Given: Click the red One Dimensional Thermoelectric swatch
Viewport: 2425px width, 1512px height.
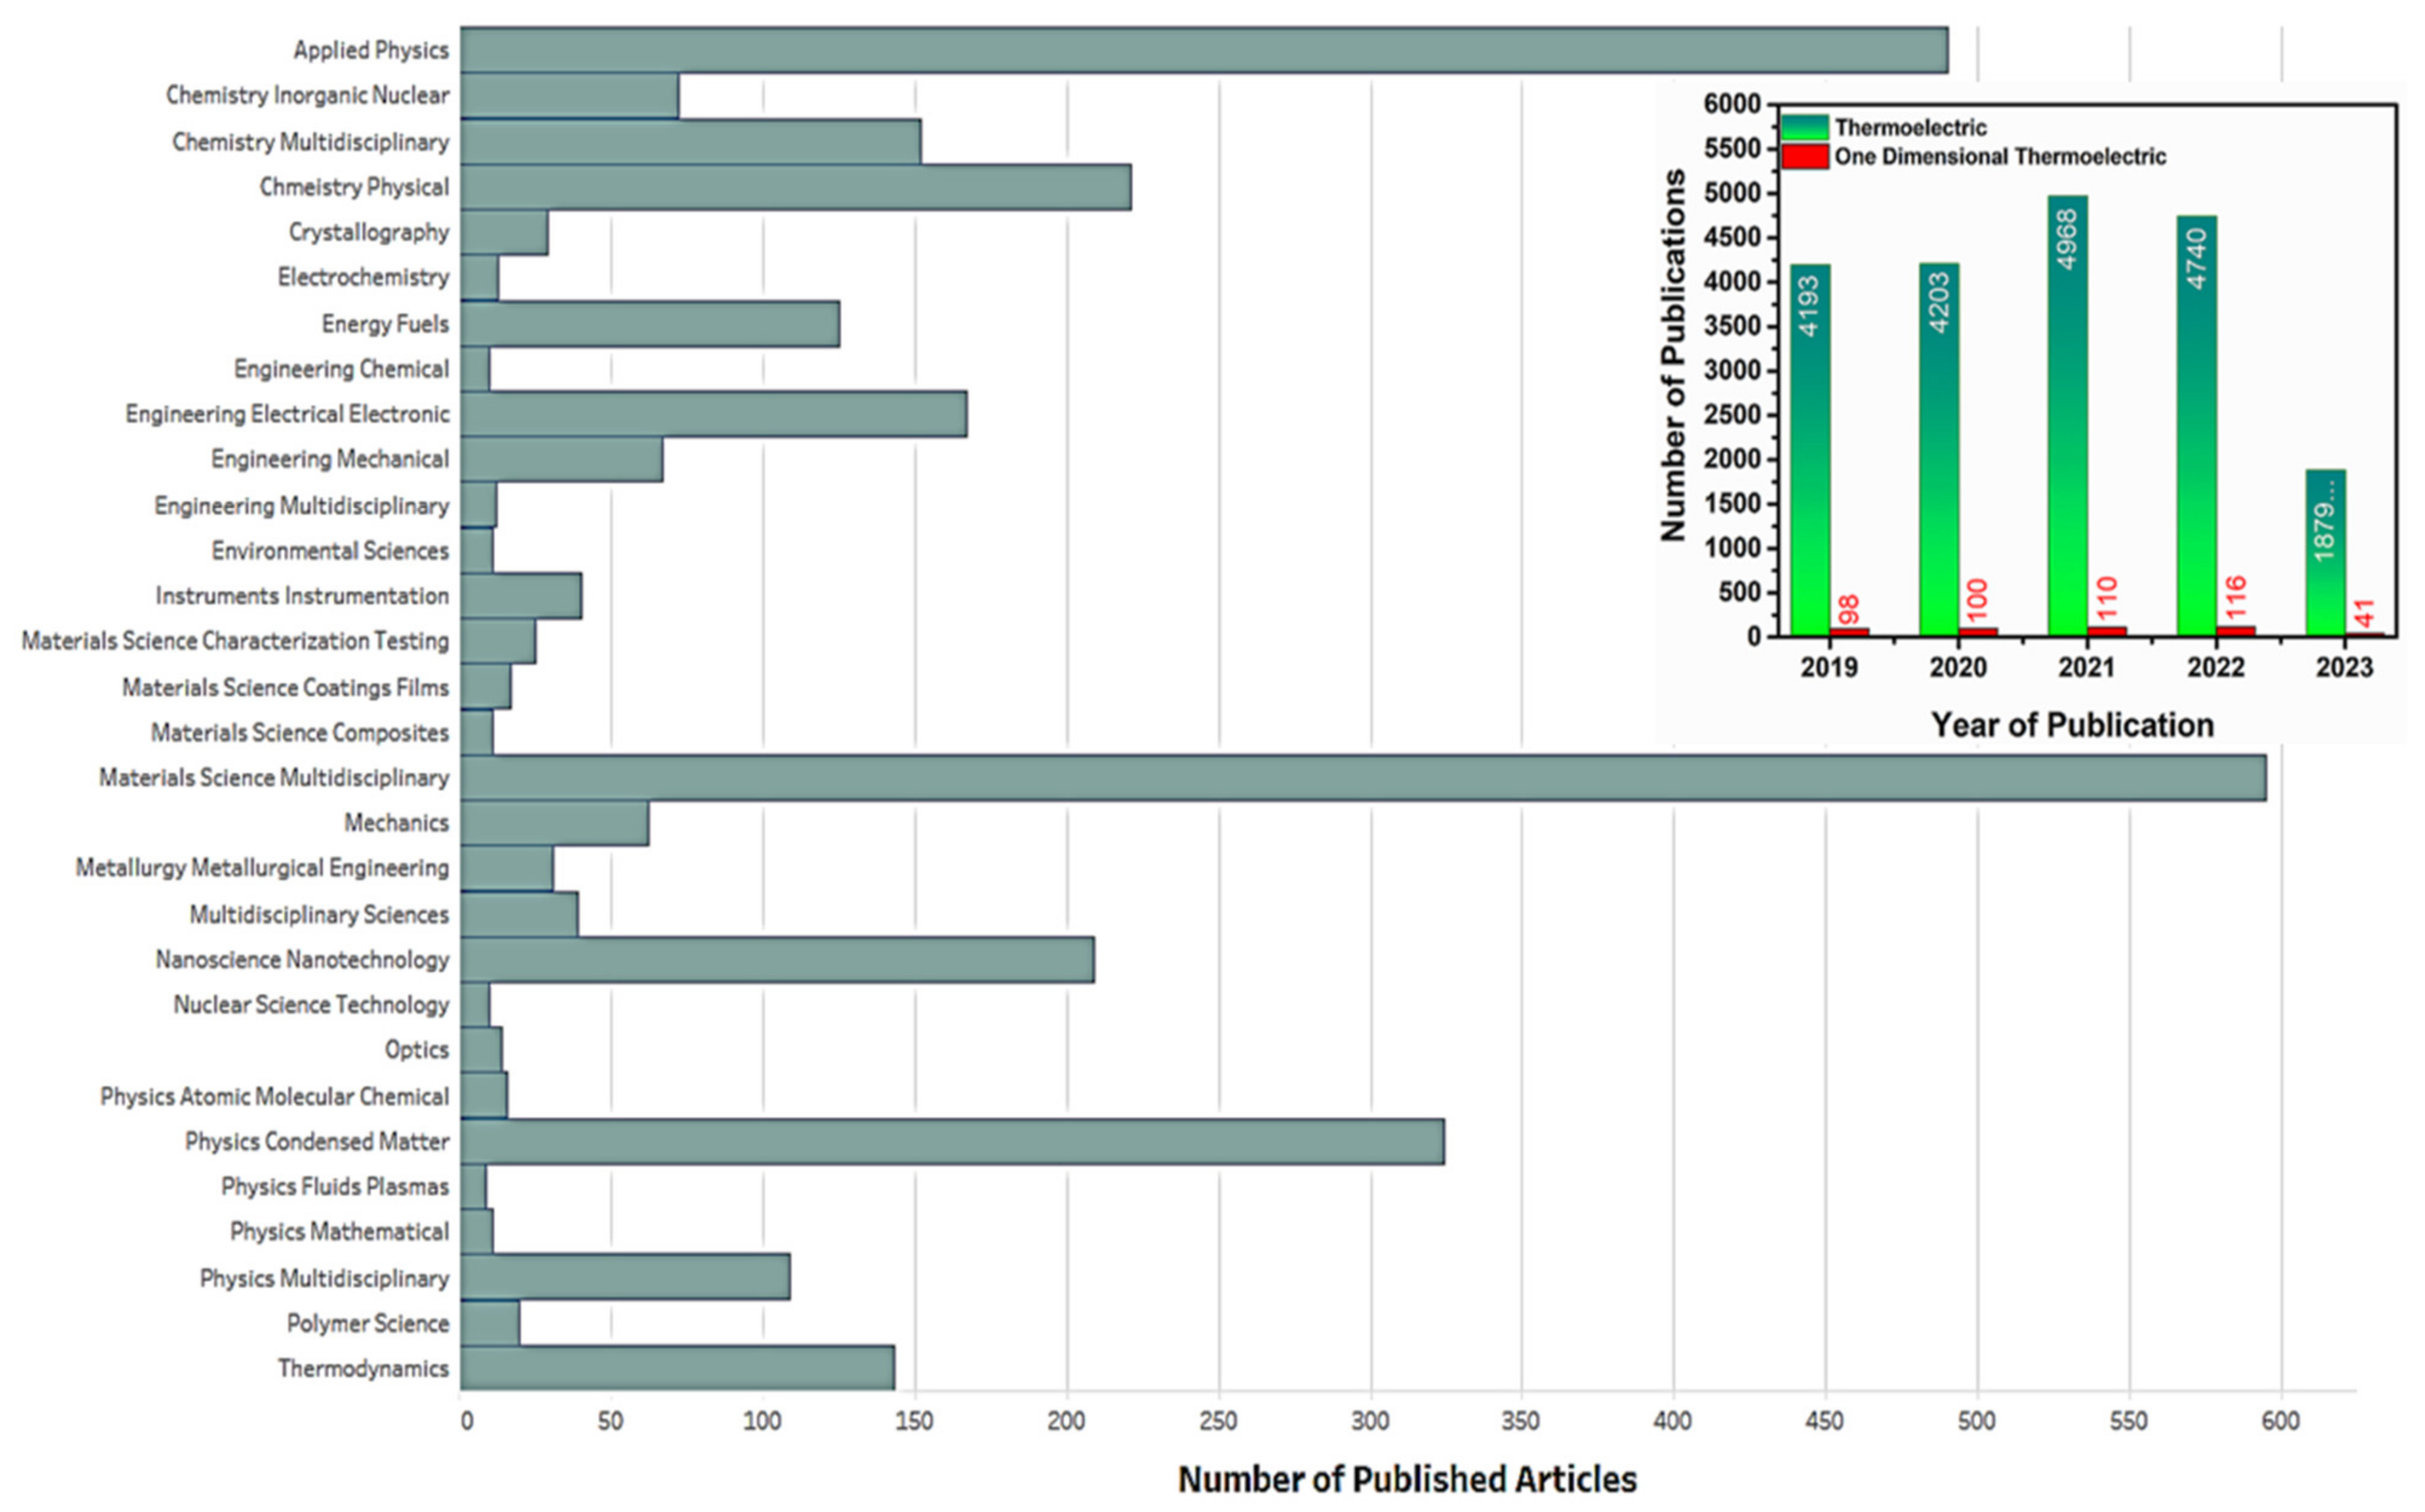Looking at the screenshot, I should (1804, 157).
